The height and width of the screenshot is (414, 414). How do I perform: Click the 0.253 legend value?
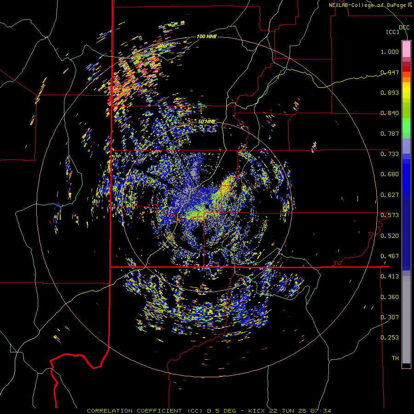click(x=390, y=338)
